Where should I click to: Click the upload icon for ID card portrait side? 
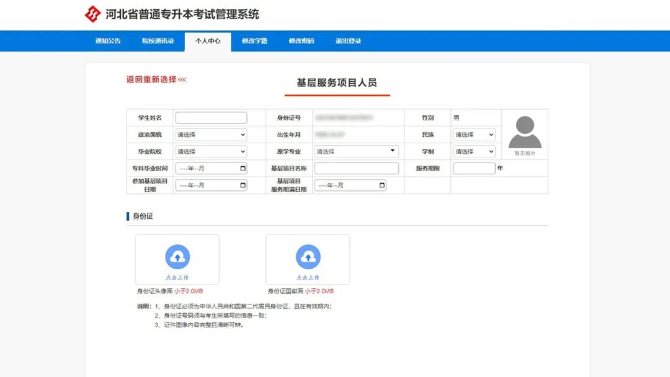click(x=177, y=255)
